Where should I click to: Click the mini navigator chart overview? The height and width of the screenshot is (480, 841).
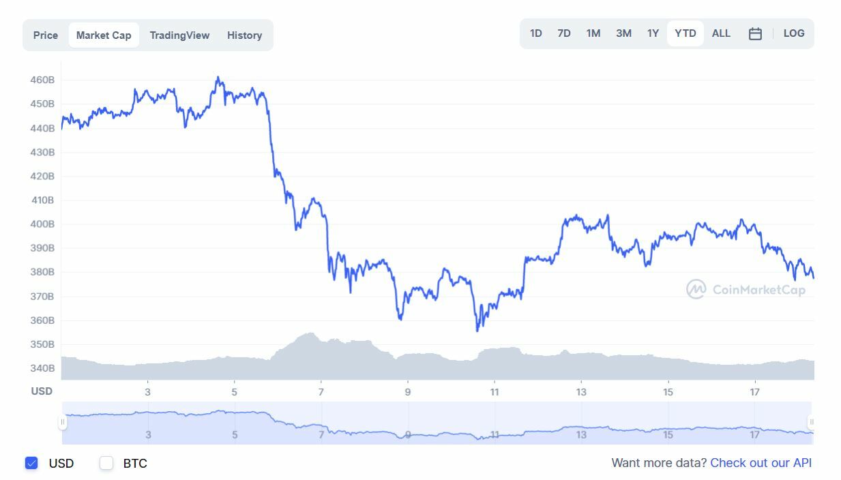(437, 423)
